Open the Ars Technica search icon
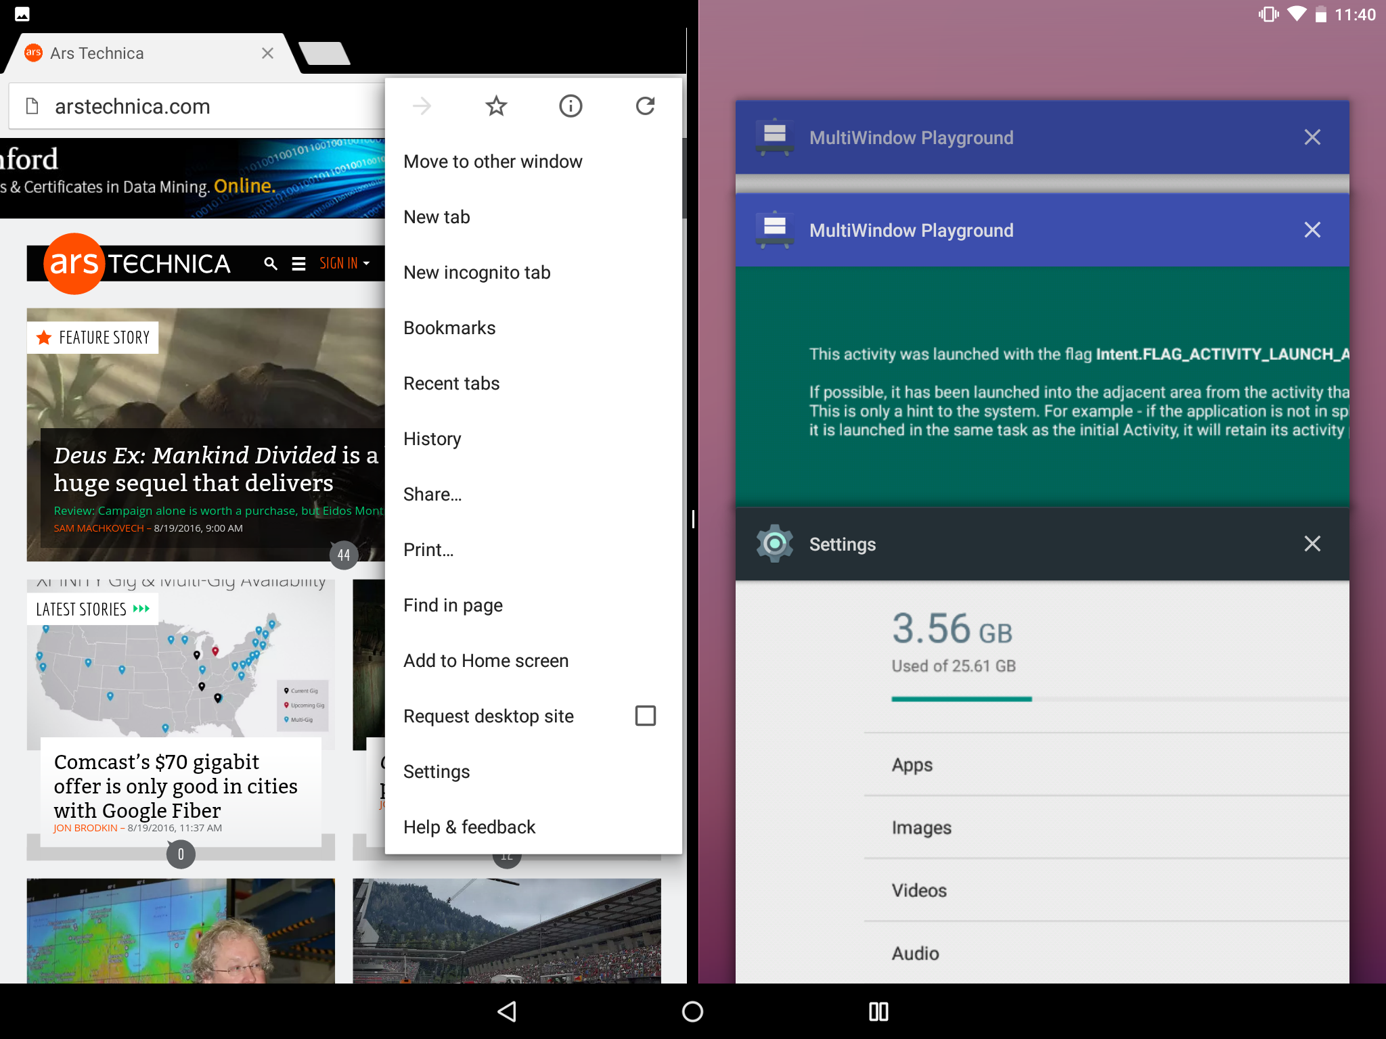This screenshot has width=1386, height=1039. click(271, 263)
